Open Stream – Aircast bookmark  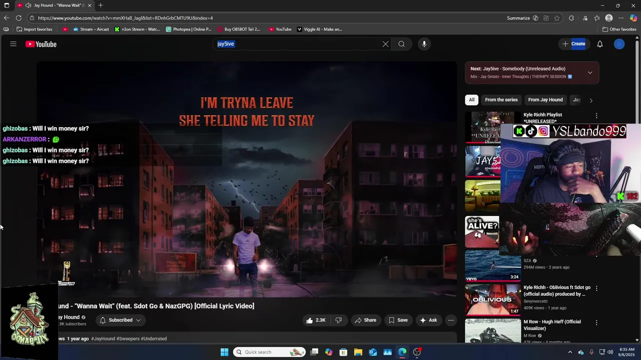(91, 29)
